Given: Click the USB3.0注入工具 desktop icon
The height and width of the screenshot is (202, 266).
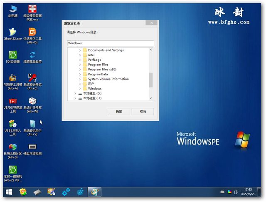Looking at the screenshot, I should (x=13, y=128).
